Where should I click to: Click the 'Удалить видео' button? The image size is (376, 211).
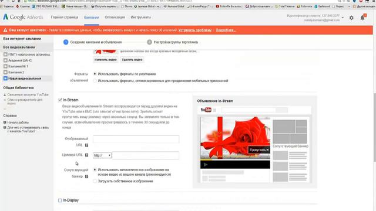[132, 60]
